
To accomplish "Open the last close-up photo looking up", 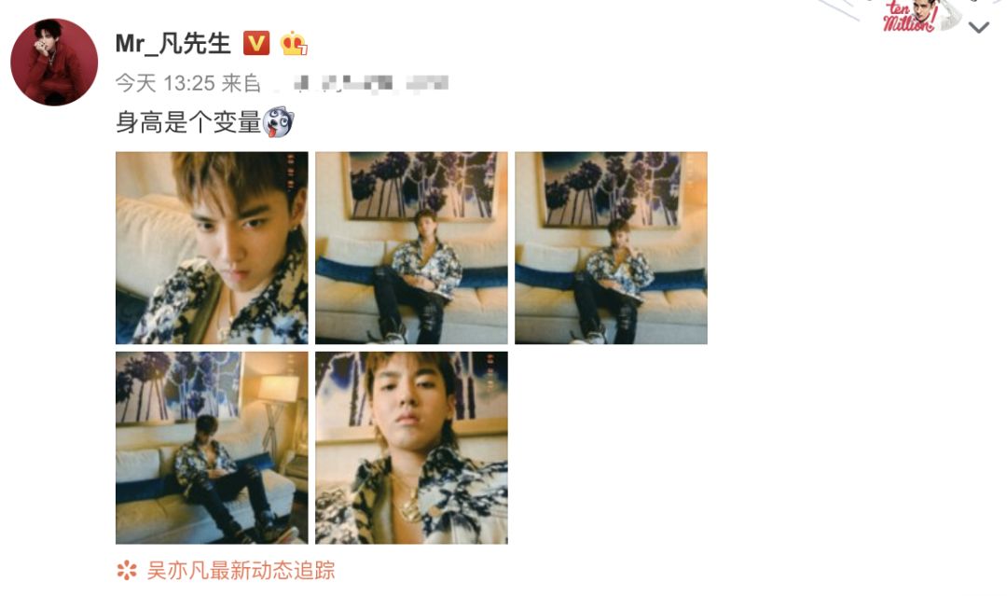I will 412,448.
